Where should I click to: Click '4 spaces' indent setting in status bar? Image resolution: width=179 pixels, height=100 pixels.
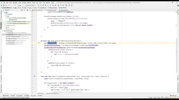click(167, 97)
